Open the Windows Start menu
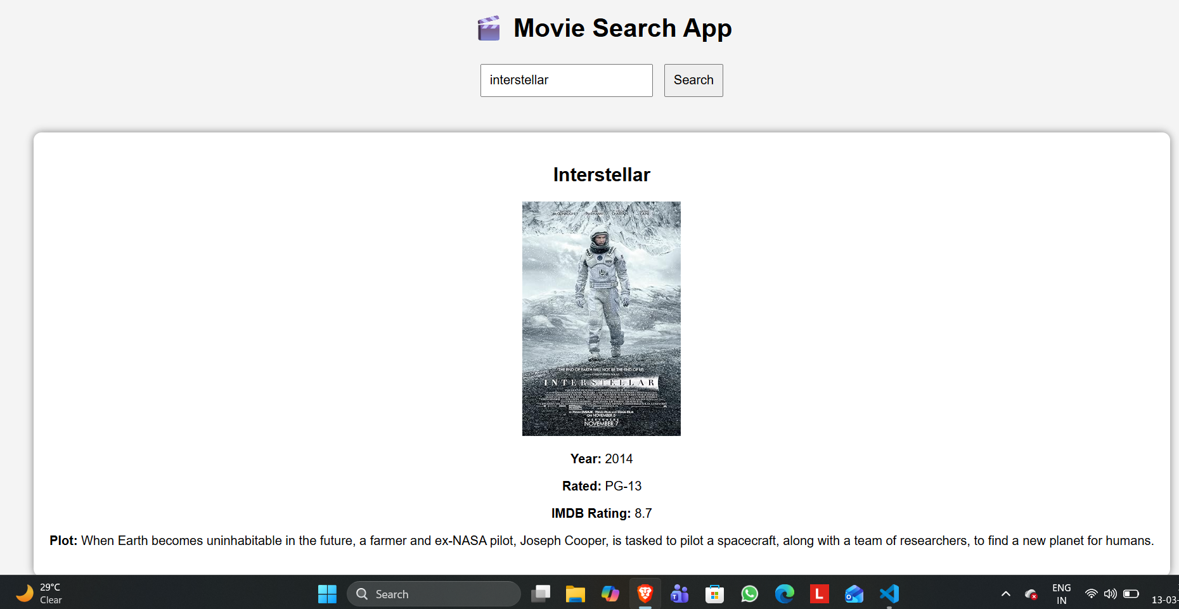The image size is (1179, 609). (327, 594)
